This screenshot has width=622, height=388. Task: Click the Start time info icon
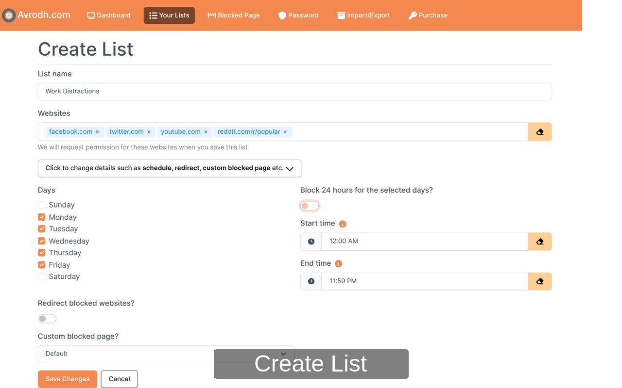(x=343, y=224)
